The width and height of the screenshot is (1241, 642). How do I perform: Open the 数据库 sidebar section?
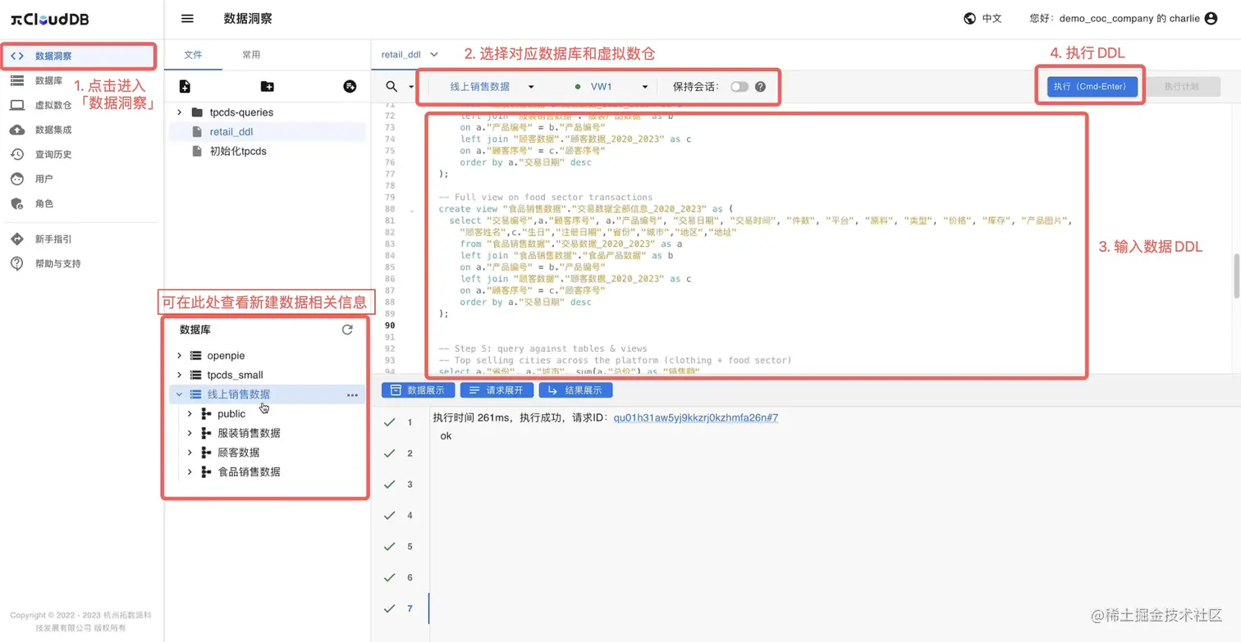[x=48, y=80]
